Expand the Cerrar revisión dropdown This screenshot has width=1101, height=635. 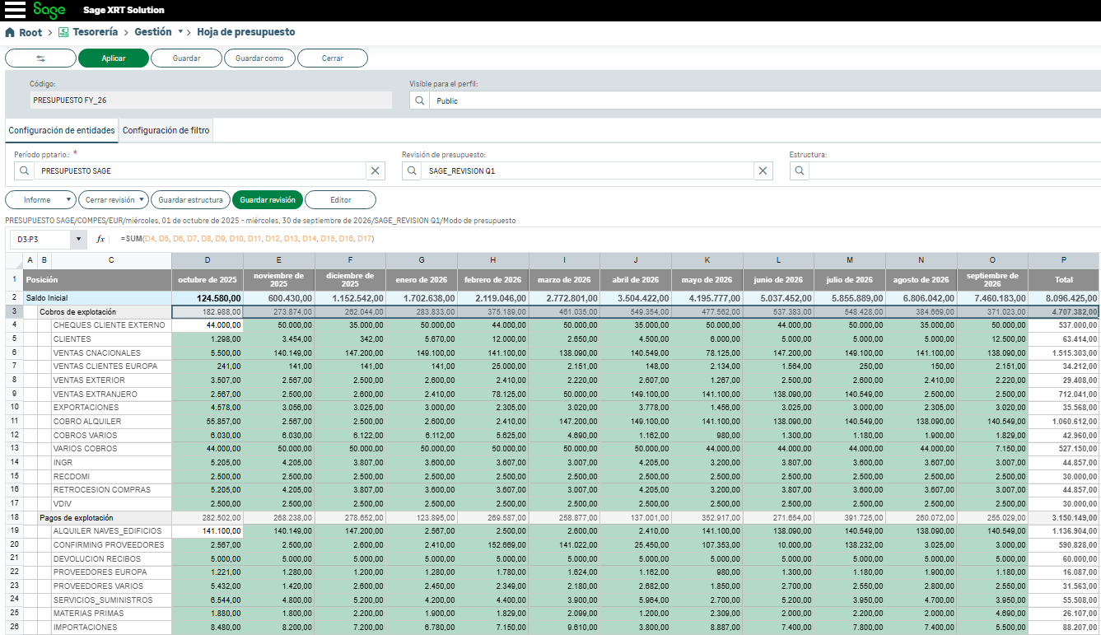(142, 200)
